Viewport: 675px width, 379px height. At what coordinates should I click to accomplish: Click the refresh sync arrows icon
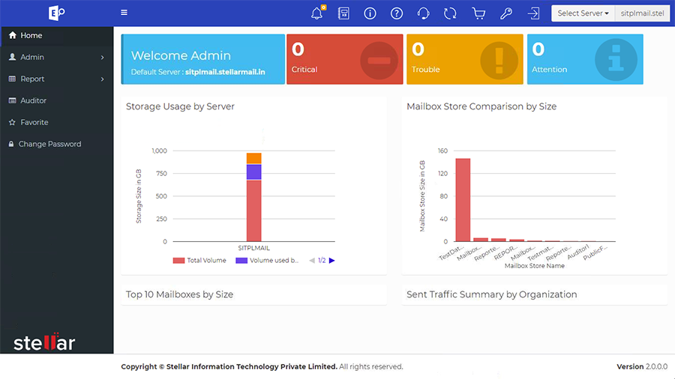[x=450, y=13]
